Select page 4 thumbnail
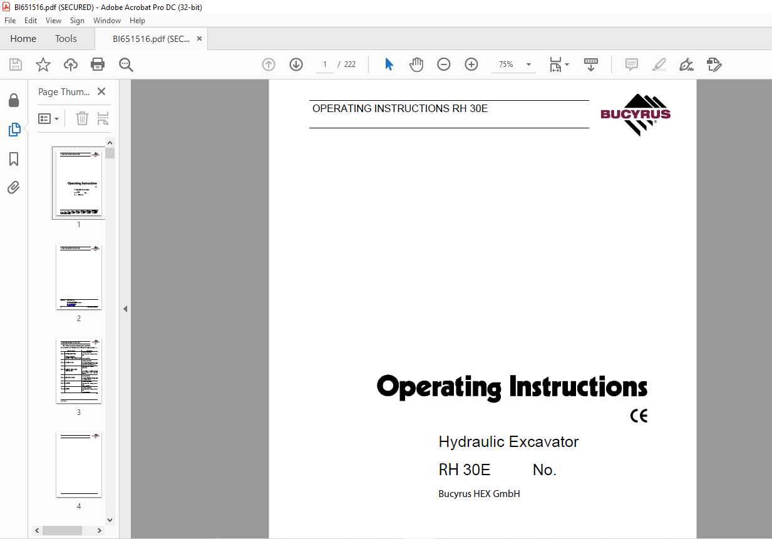 point(79,465)
